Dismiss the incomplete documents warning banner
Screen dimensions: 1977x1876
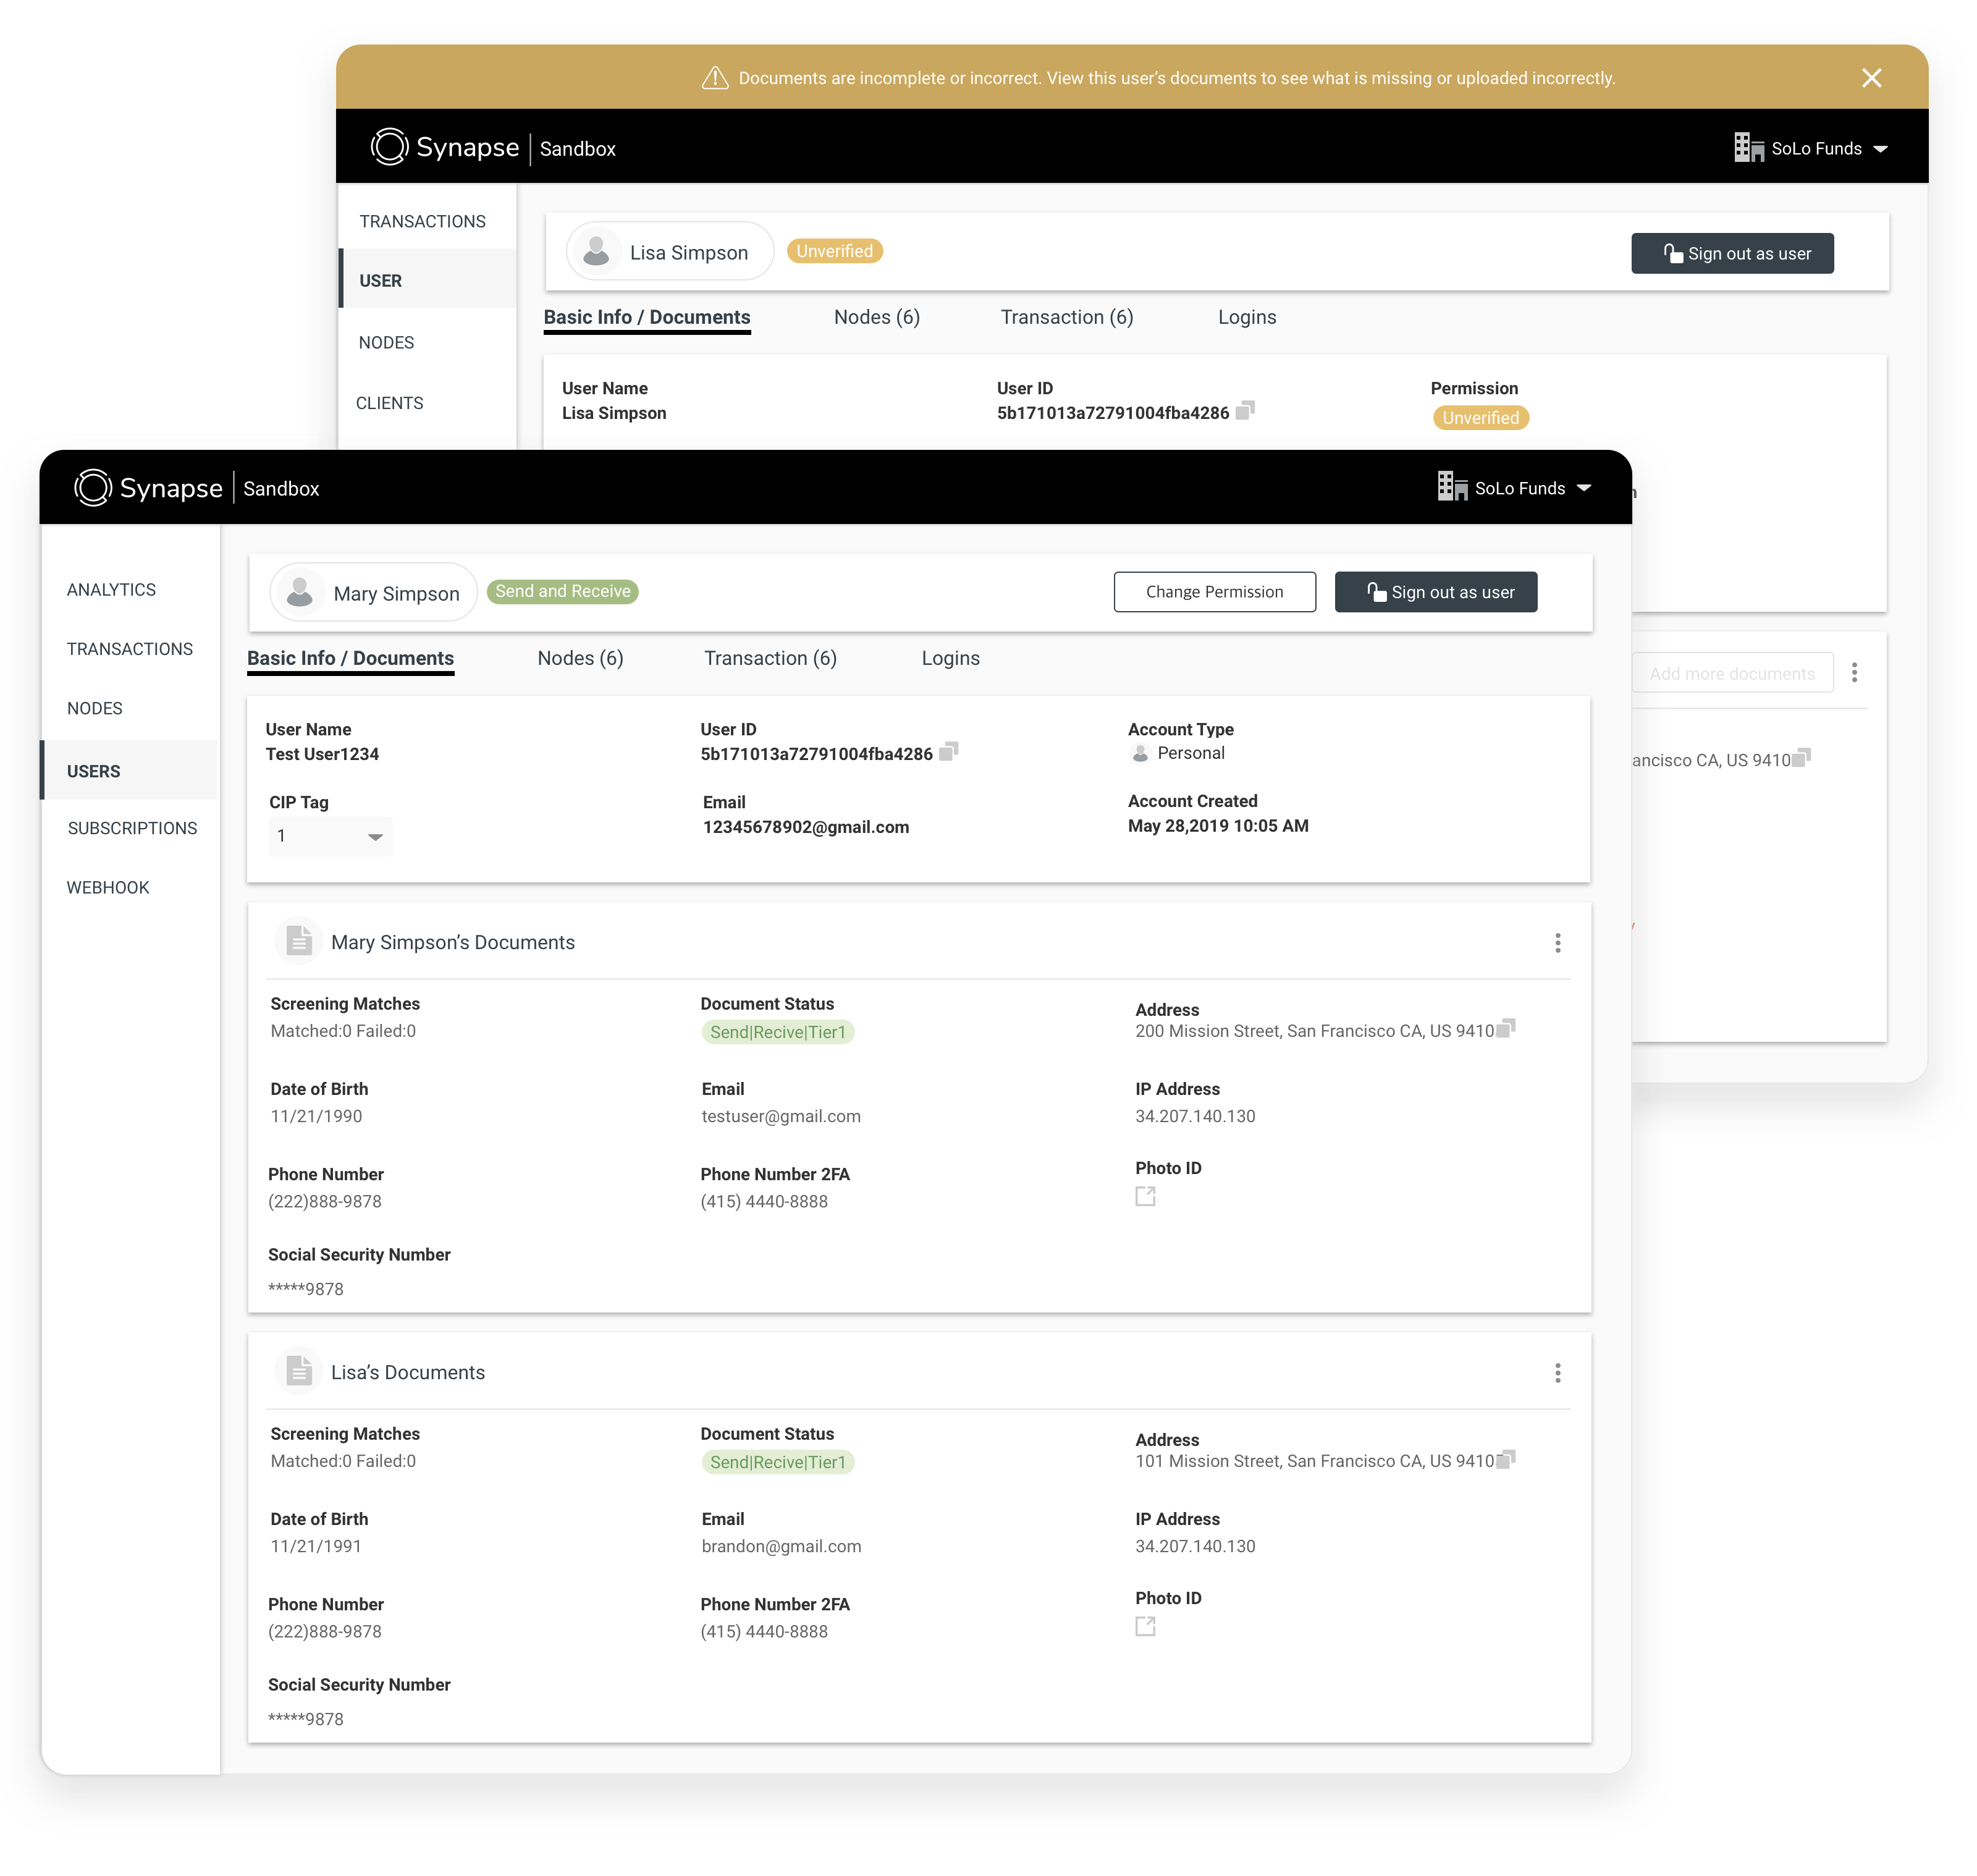click(x=1871, y=78)
